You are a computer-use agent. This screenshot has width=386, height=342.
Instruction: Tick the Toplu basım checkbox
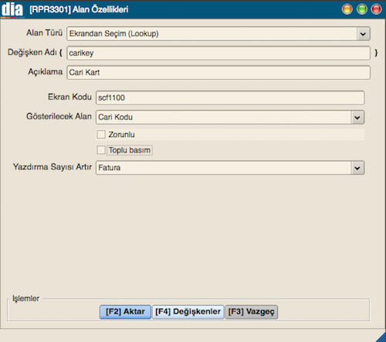tap(101, 150)
